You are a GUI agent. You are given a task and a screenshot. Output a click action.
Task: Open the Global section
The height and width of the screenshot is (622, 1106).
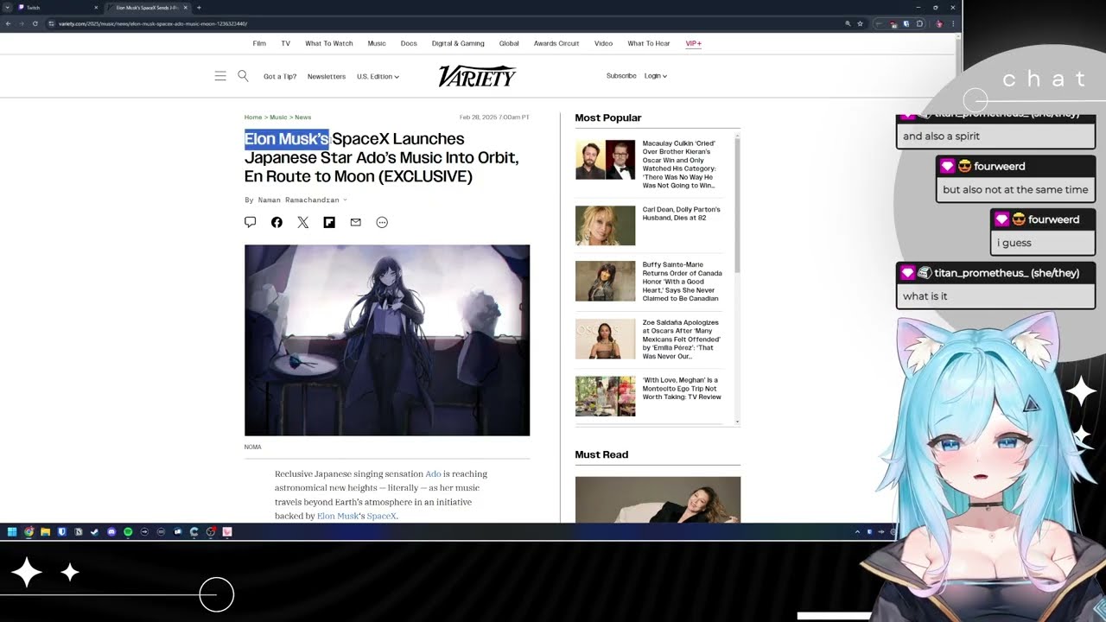(509, 43)
